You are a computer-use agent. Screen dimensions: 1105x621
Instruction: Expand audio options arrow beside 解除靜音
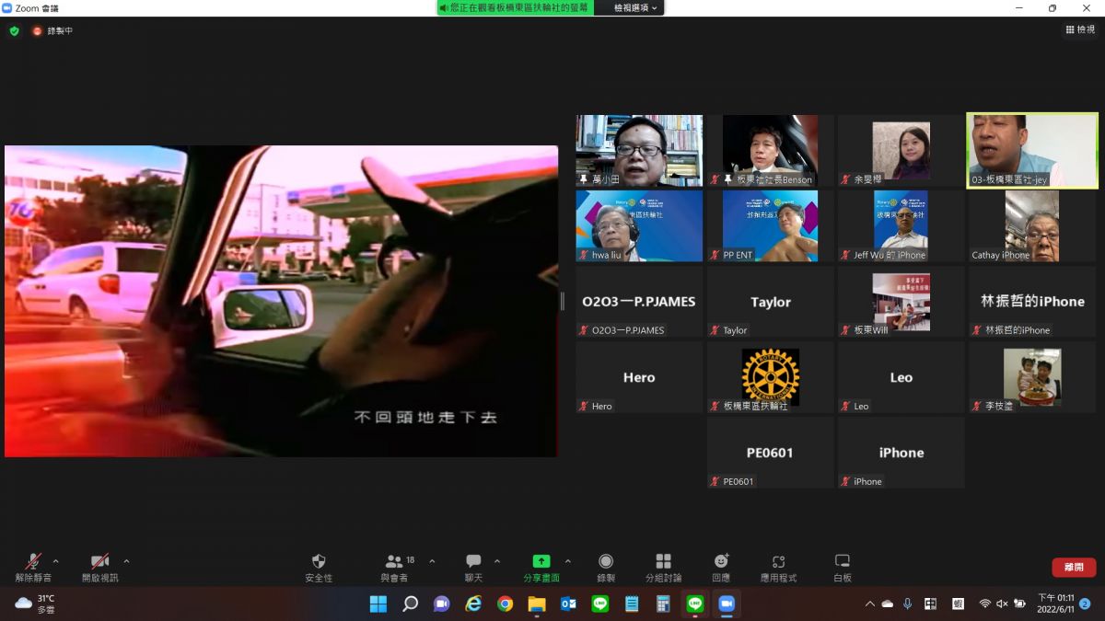pos(55,561)
